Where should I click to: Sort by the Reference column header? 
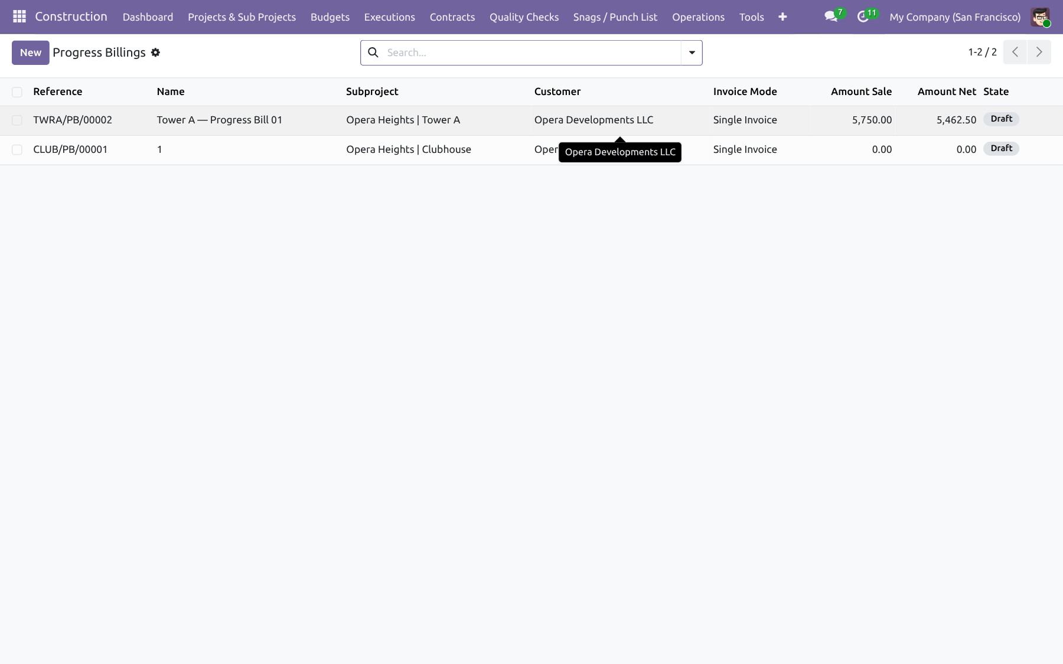tap(58, 91)
